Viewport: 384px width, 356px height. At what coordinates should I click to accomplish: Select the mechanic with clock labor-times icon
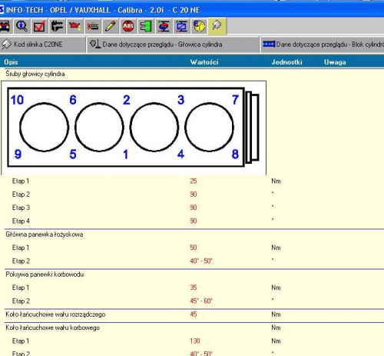pyautogui.click(x=199, y=26)
